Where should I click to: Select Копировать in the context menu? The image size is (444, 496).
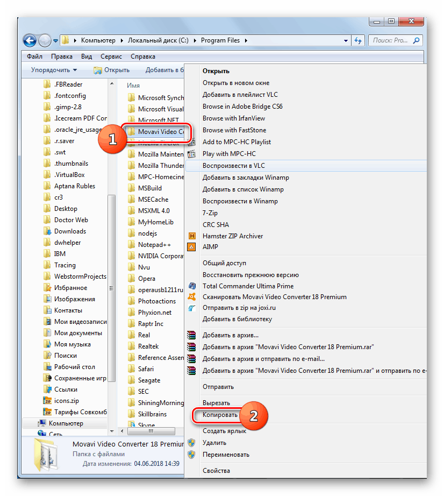[x=220, y=415]
